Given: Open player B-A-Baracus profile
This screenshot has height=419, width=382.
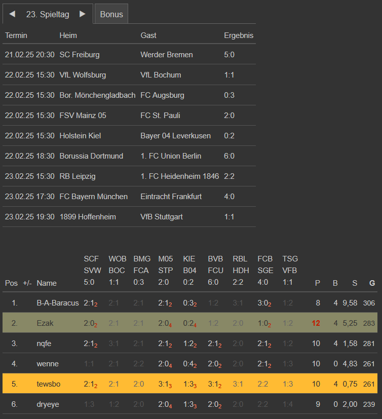Looking at the screenshot, I should (58, 303).
